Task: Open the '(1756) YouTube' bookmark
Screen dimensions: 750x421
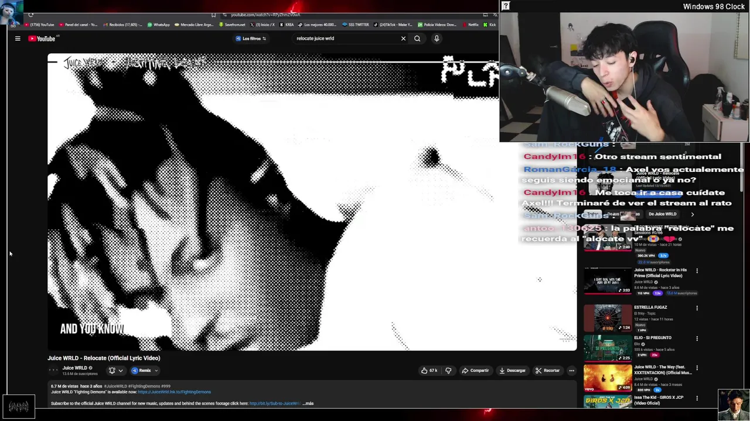Action: point(40,25)
